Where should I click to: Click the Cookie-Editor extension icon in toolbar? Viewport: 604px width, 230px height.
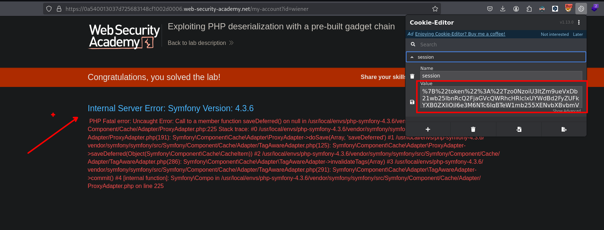click(x=581, y=9)
